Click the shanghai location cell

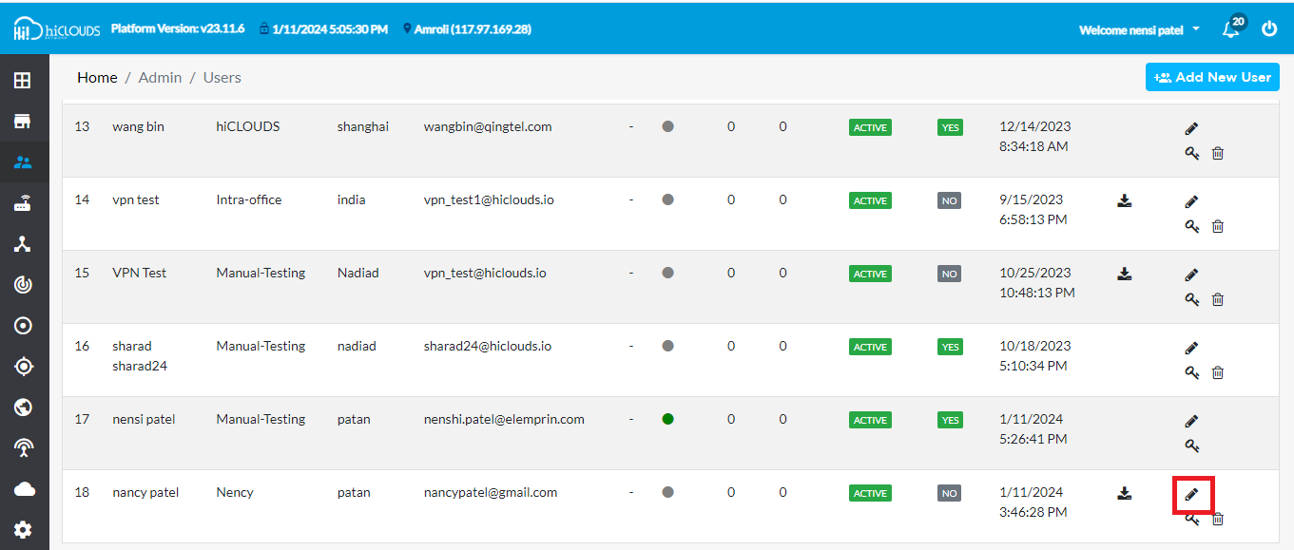click(x=363, y=126)
